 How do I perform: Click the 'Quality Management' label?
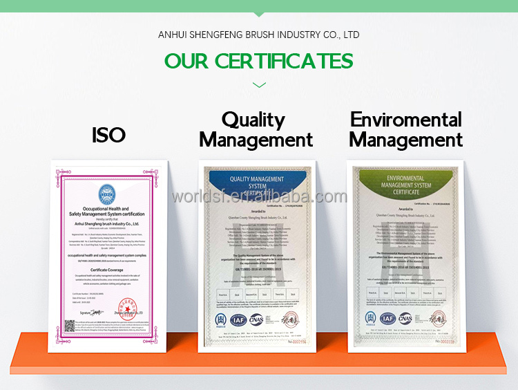pyautogui.click(x=256, y=130)
